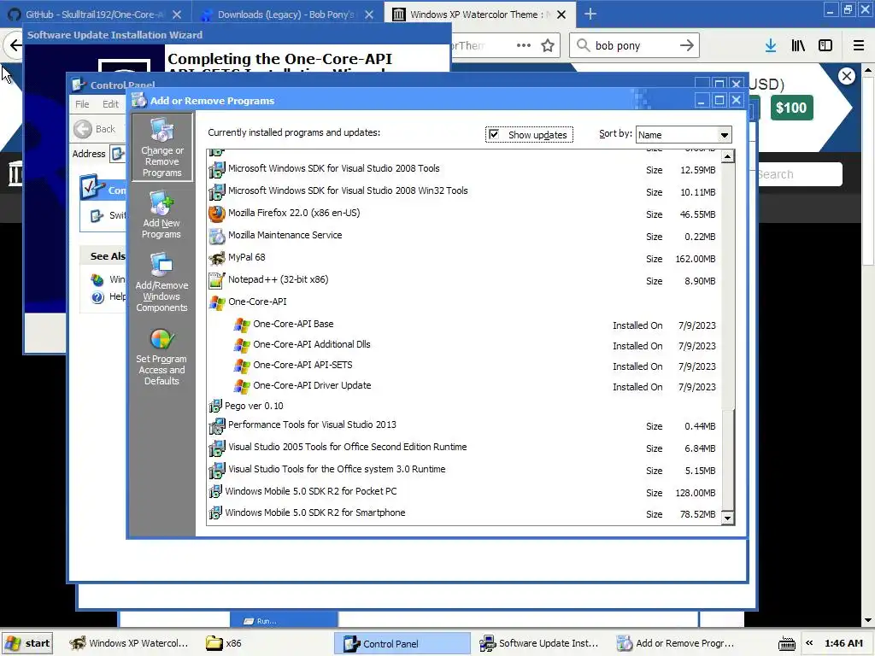The height and width of the screenshot is (656, 875).
Task: Open Set Program Access and Defaults icon
Action: coord(161,356)
